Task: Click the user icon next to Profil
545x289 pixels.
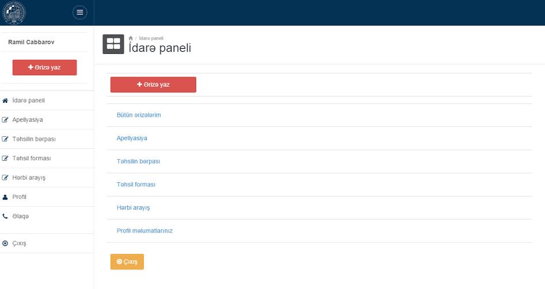Action: 5,197
